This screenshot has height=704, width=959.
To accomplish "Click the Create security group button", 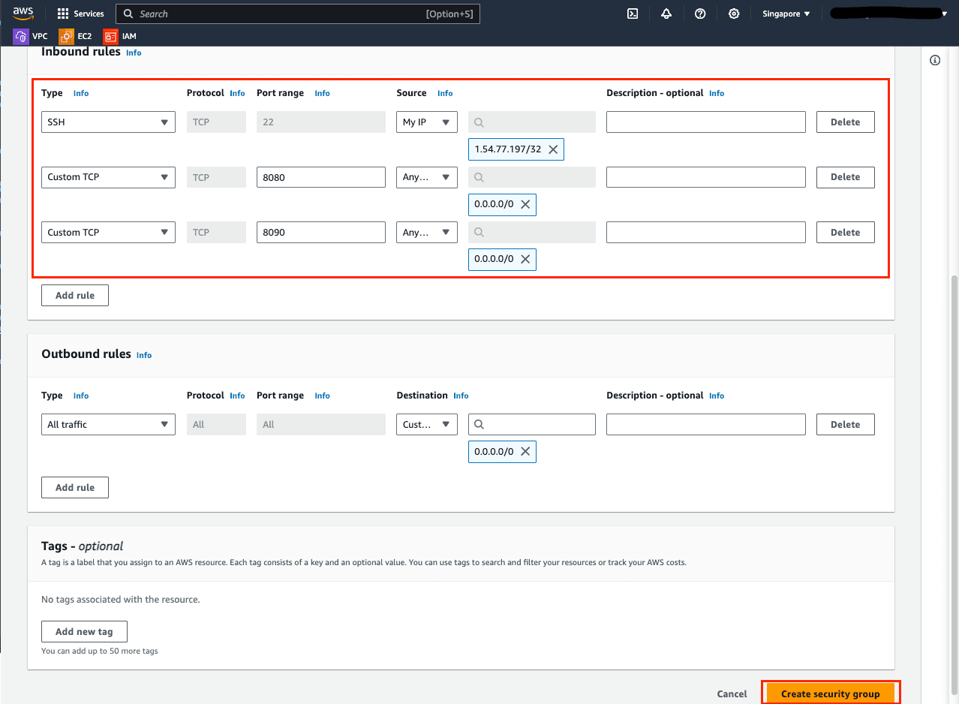I will pos(830,693).
